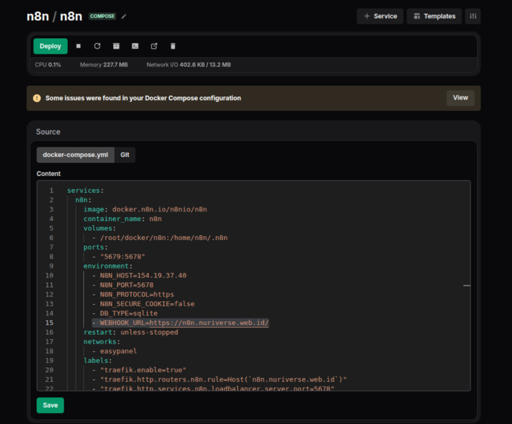Click the restart: unless-stopped line
The image size is (512, 424).
(131, 332)
